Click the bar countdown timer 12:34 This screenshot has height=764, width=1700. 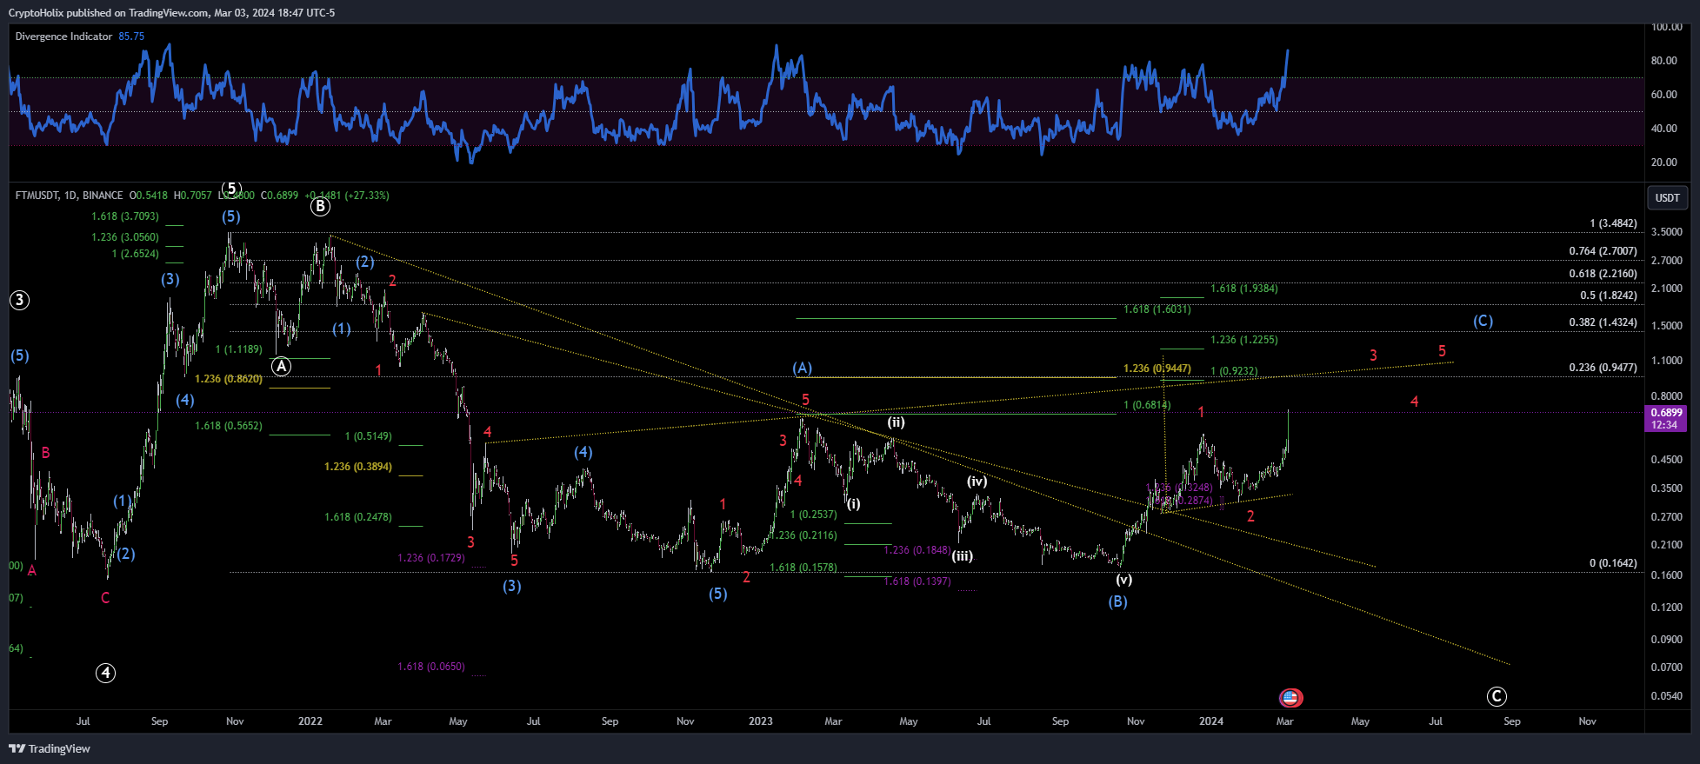click(x=1664, y=425)
